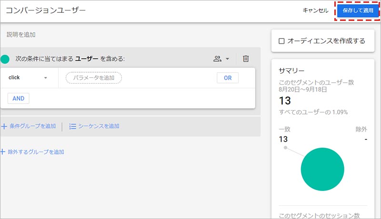This screenshot has width=381, height=219.
Task: Click the green circle condition group marker
Action: pos(5,59)
